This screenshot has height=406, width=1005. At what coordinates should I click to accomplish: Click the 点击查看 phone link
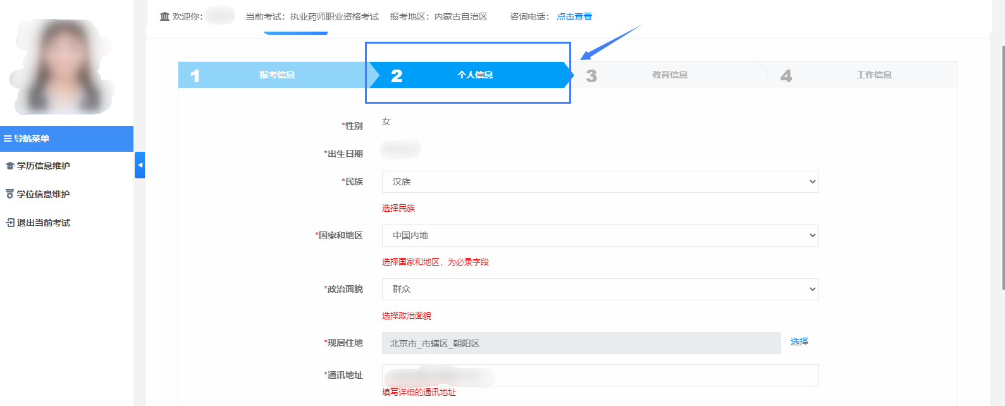574,16
